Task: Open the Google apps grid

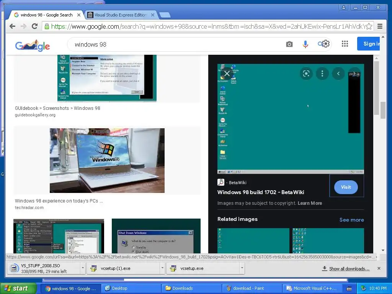Action: tap(345, 44)
